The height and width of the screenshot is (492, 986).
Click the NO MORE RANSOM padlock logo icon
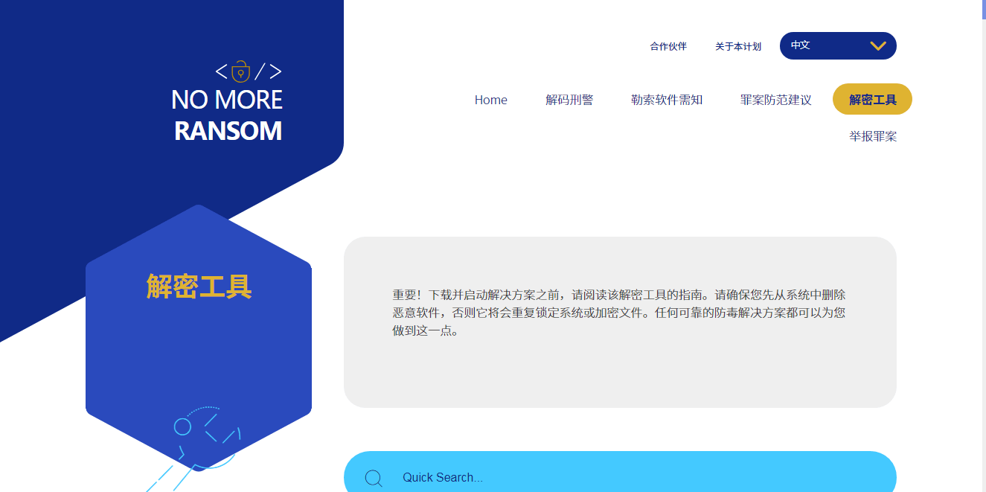point(240,71)
